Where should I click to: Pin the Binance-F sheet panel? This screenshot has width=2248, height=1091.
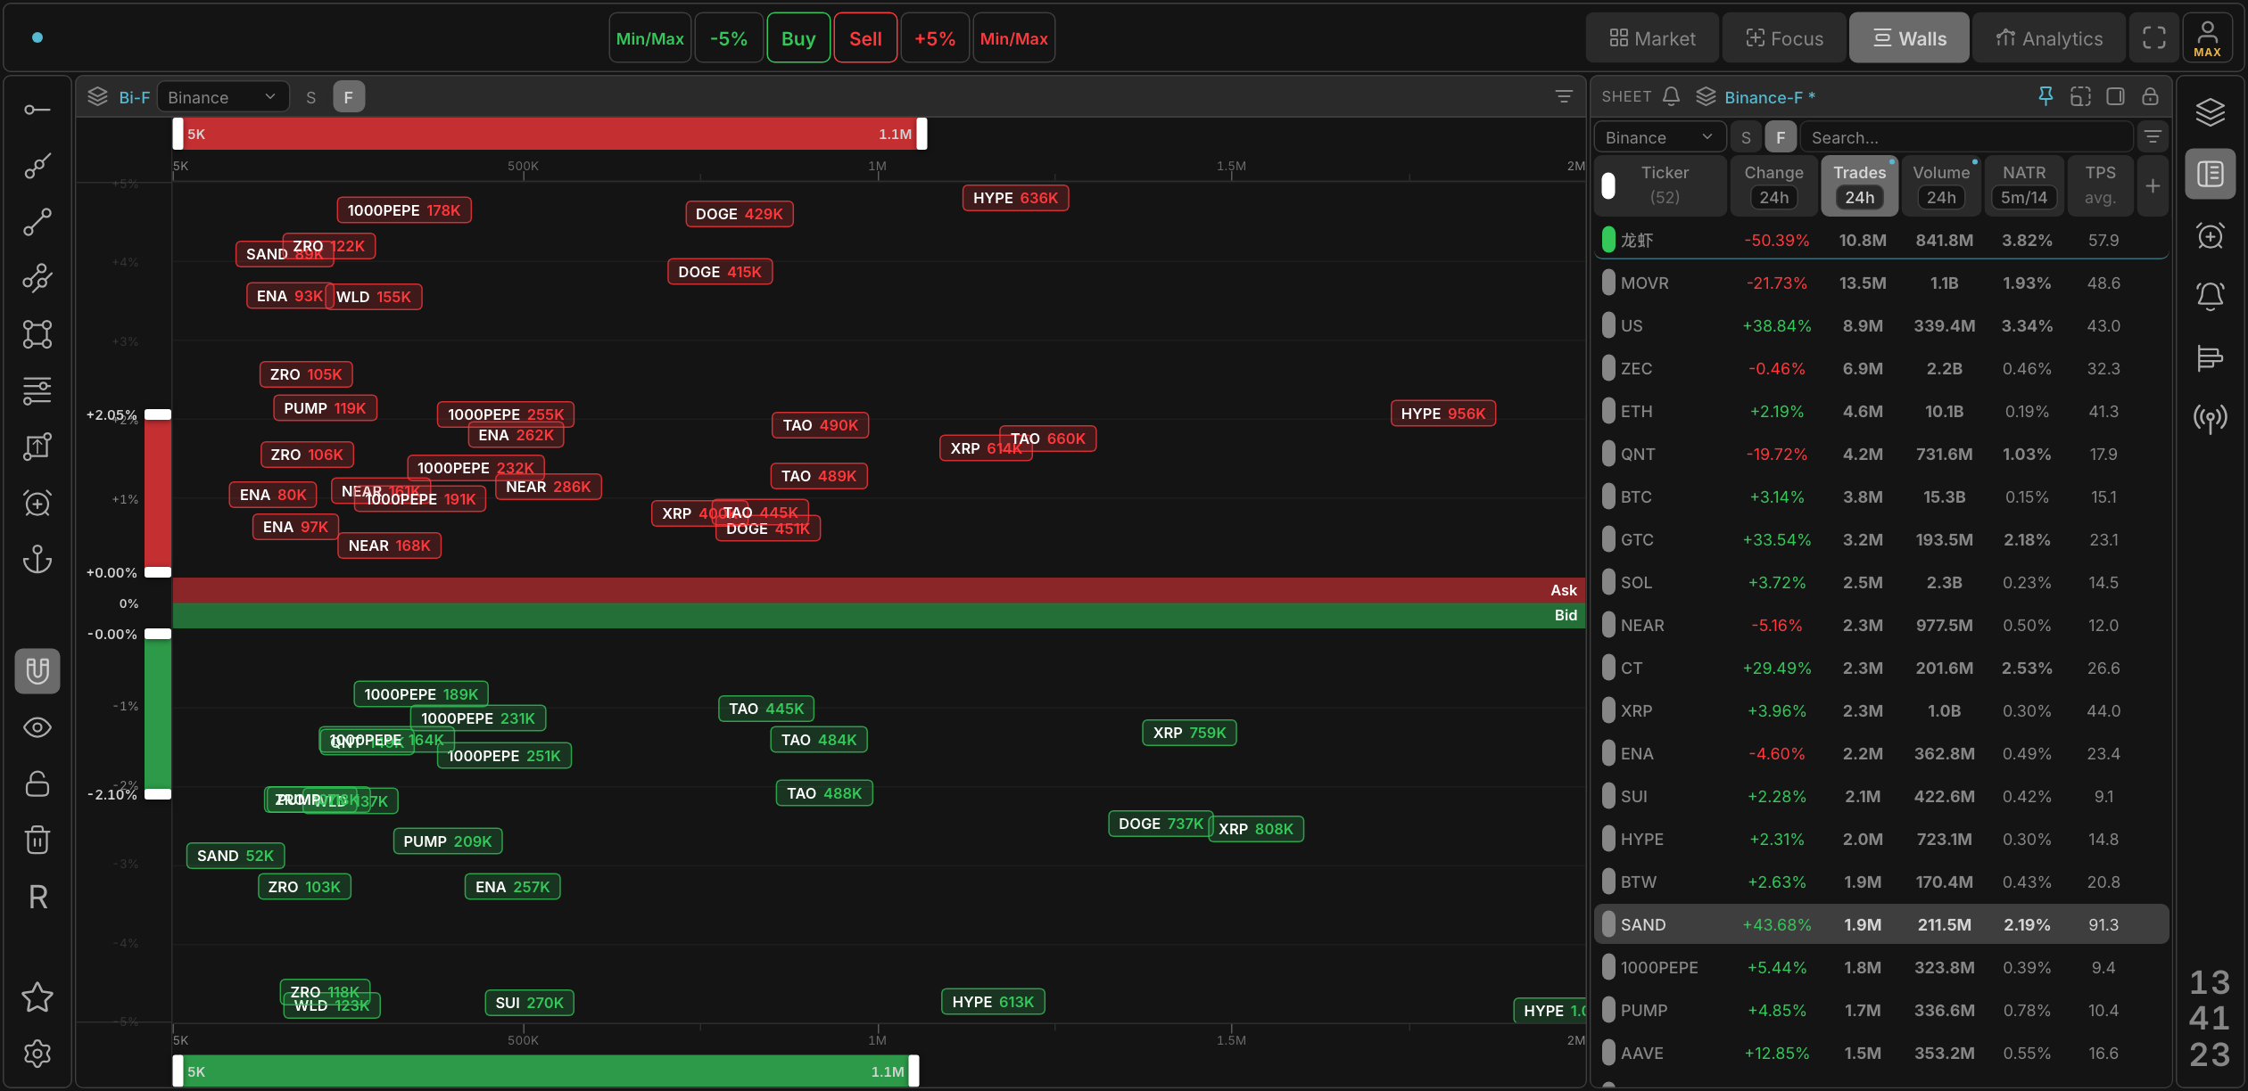(x=2046, y=96)
